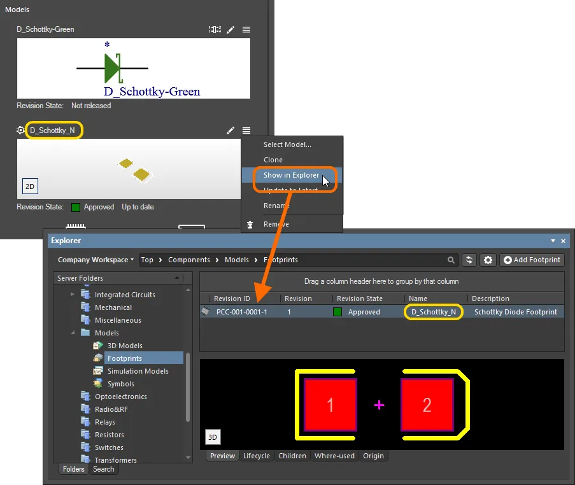Click the green Approved state indicator
Screen dimensions: 575x485
[x=337, y=312]
